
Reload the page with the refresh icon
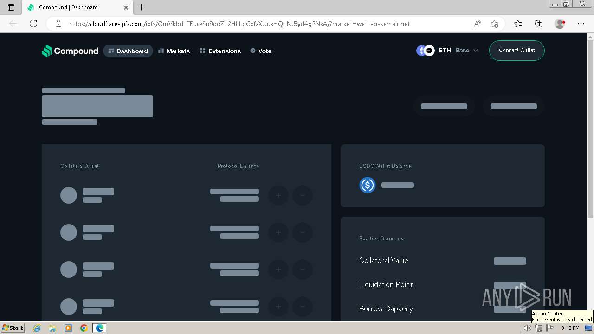pos(33,24)
